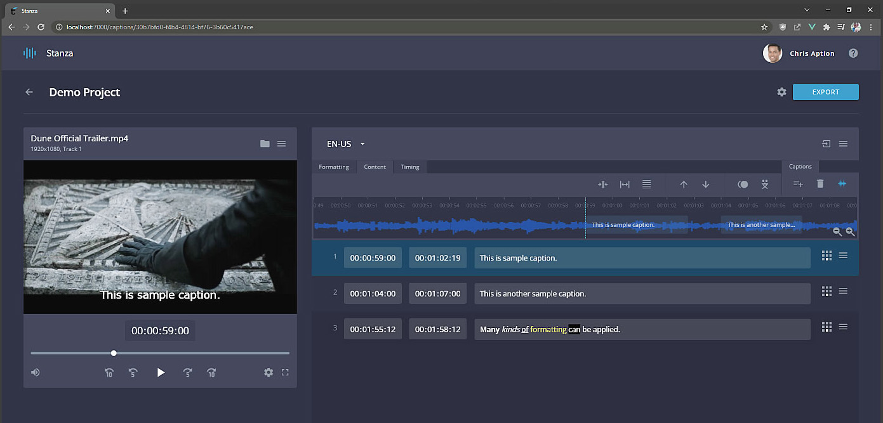Edit caption 1 start time 00:00:59:00
Image resolution: width=883 pixels, height=423 pixels.
tap(373, 257)
